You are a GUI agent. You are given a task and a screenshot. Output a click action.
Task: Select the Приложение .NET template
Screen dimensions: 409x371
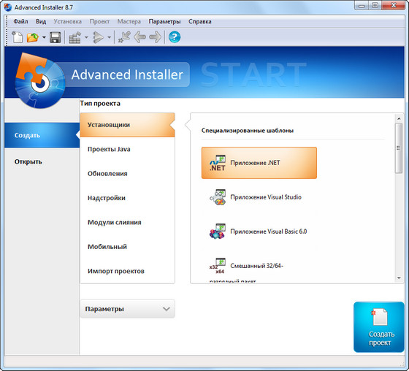coord(259,163)
